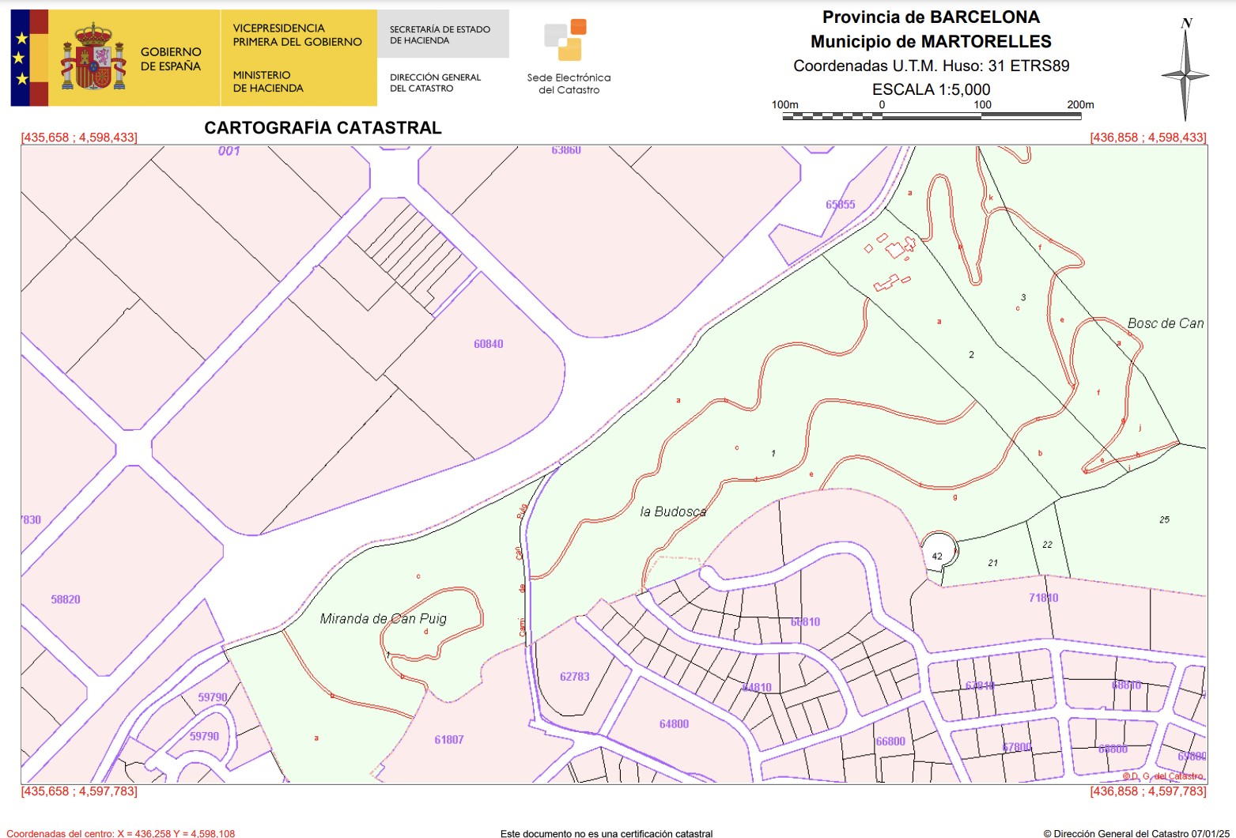Click the scale bar under Escala 1:5,000
Screen dimensions: 1236x838
click(932, 116)
